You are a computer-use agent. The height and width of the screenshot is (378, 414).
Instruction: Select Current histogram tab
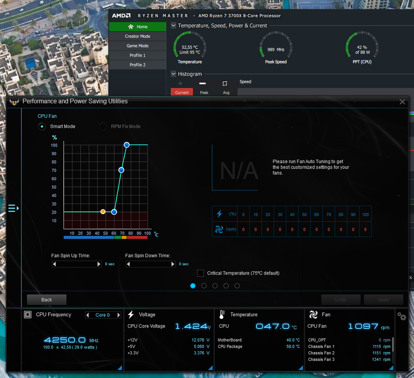(182, 92)
